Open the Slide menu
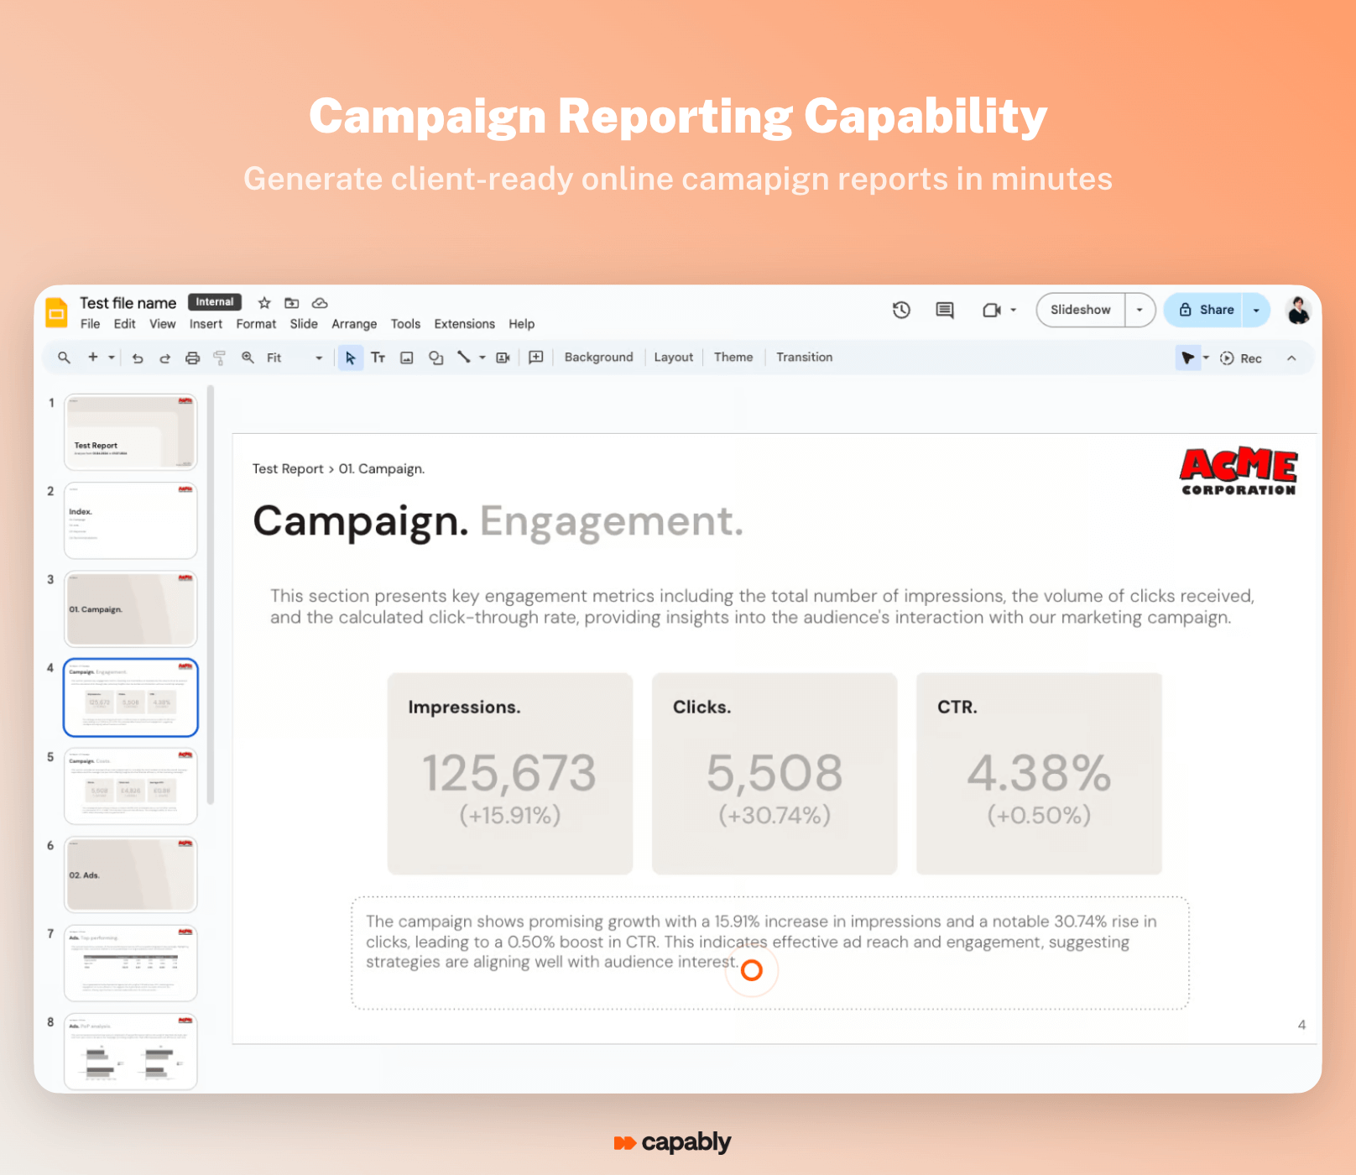The height and width of the screenshot is (1175, 1356). point(304,324)
